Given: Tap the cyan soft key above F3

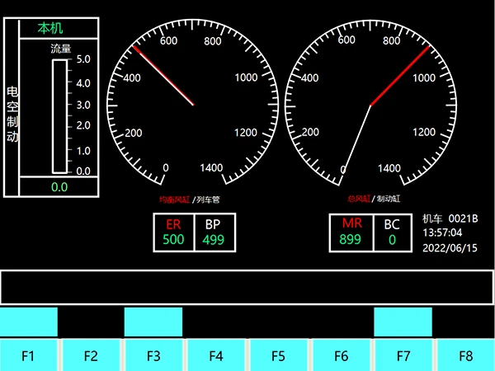Looking at the screenshot, I should (x=153, y=322).
